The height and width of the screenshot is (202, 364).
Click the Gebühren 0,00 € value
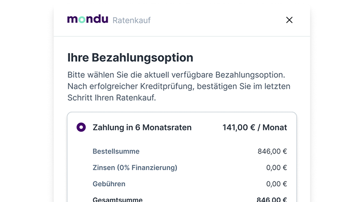coord(277,184)
